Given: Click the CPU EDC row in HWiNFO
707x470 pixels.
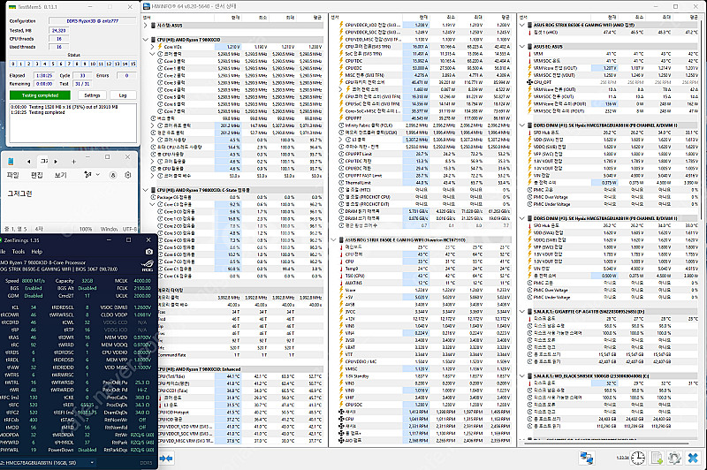Looking at the screenshot, I should [425, 68].
